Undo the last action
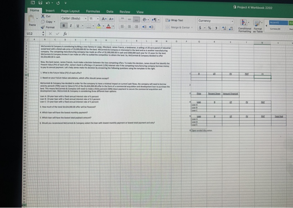293x208 pixels. pos(48,3)
